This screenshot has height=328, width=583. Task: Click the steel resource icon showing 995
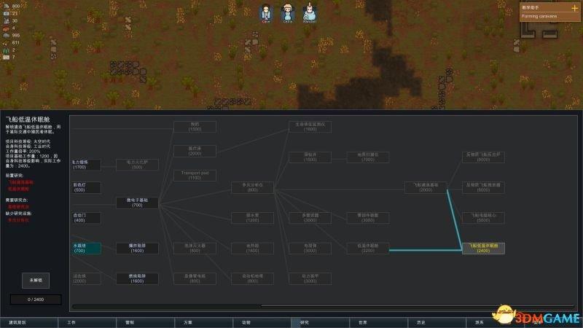point(7,35)
